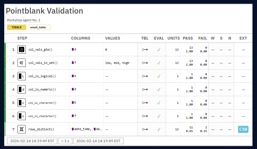Click the first timestamp box in footer
The width and height of the screenshot is (257, 149).
[x=32, y=141]
